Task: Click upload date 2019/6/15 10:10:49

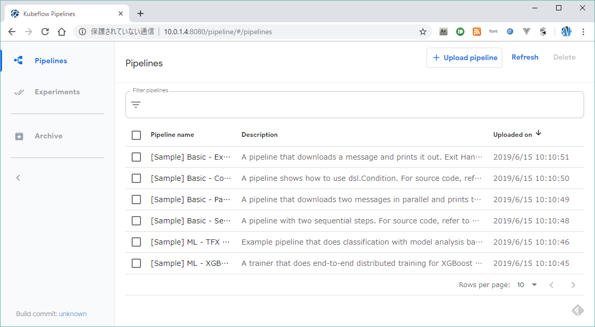Action: 531,200
